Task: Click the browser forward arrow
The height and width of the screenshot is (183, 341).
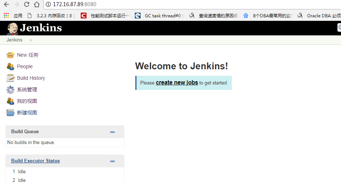Action: (x=17, y=4)
